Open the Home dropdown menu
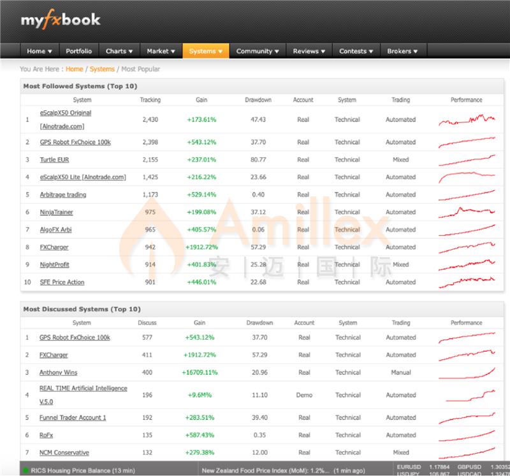This screenshot has width=510, height=476. [40, 51]
